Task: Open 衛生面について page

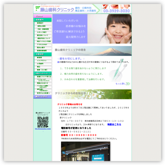Action: [x=43, y=35]
